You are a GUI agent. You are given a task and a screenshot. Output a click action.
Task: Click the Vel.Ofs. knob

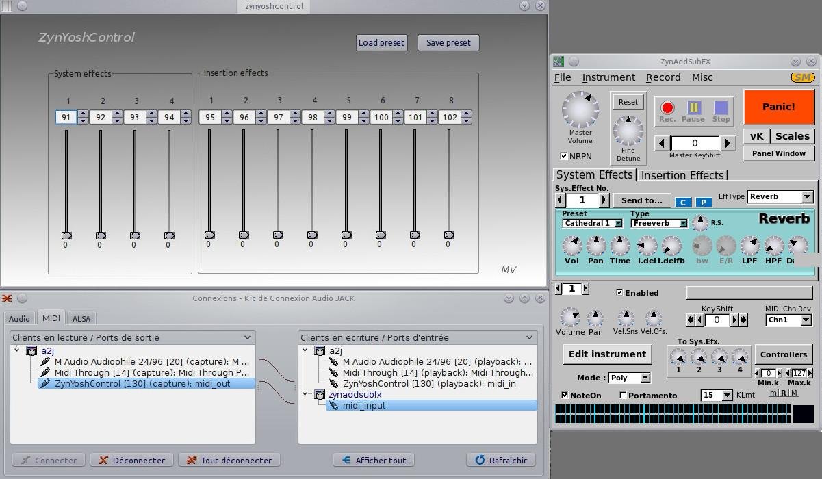[654, 318]
